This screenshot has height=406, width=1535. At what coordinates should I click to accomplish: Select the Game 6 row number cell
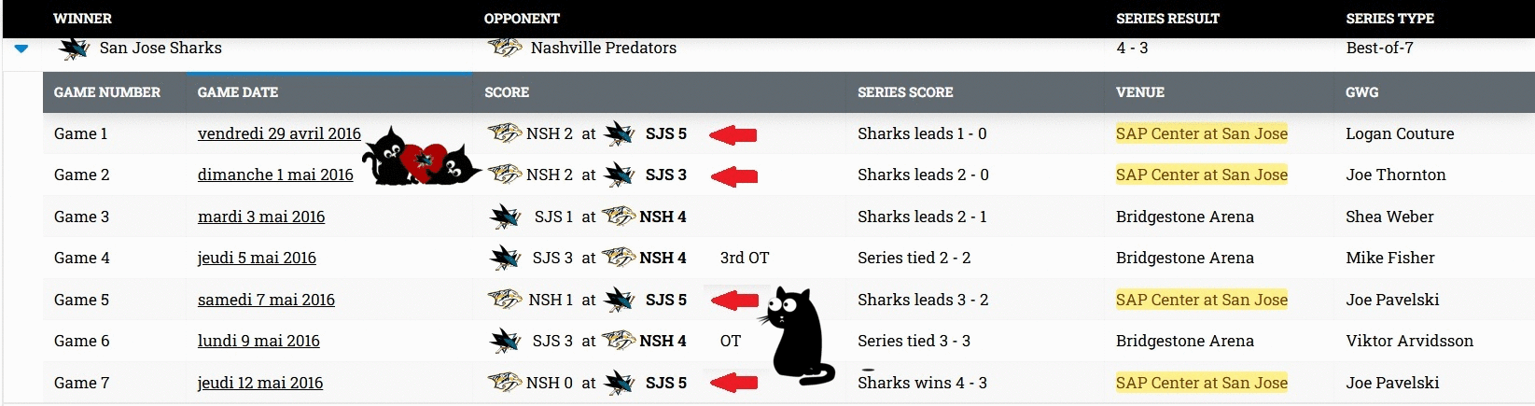[x=82, y=341]
